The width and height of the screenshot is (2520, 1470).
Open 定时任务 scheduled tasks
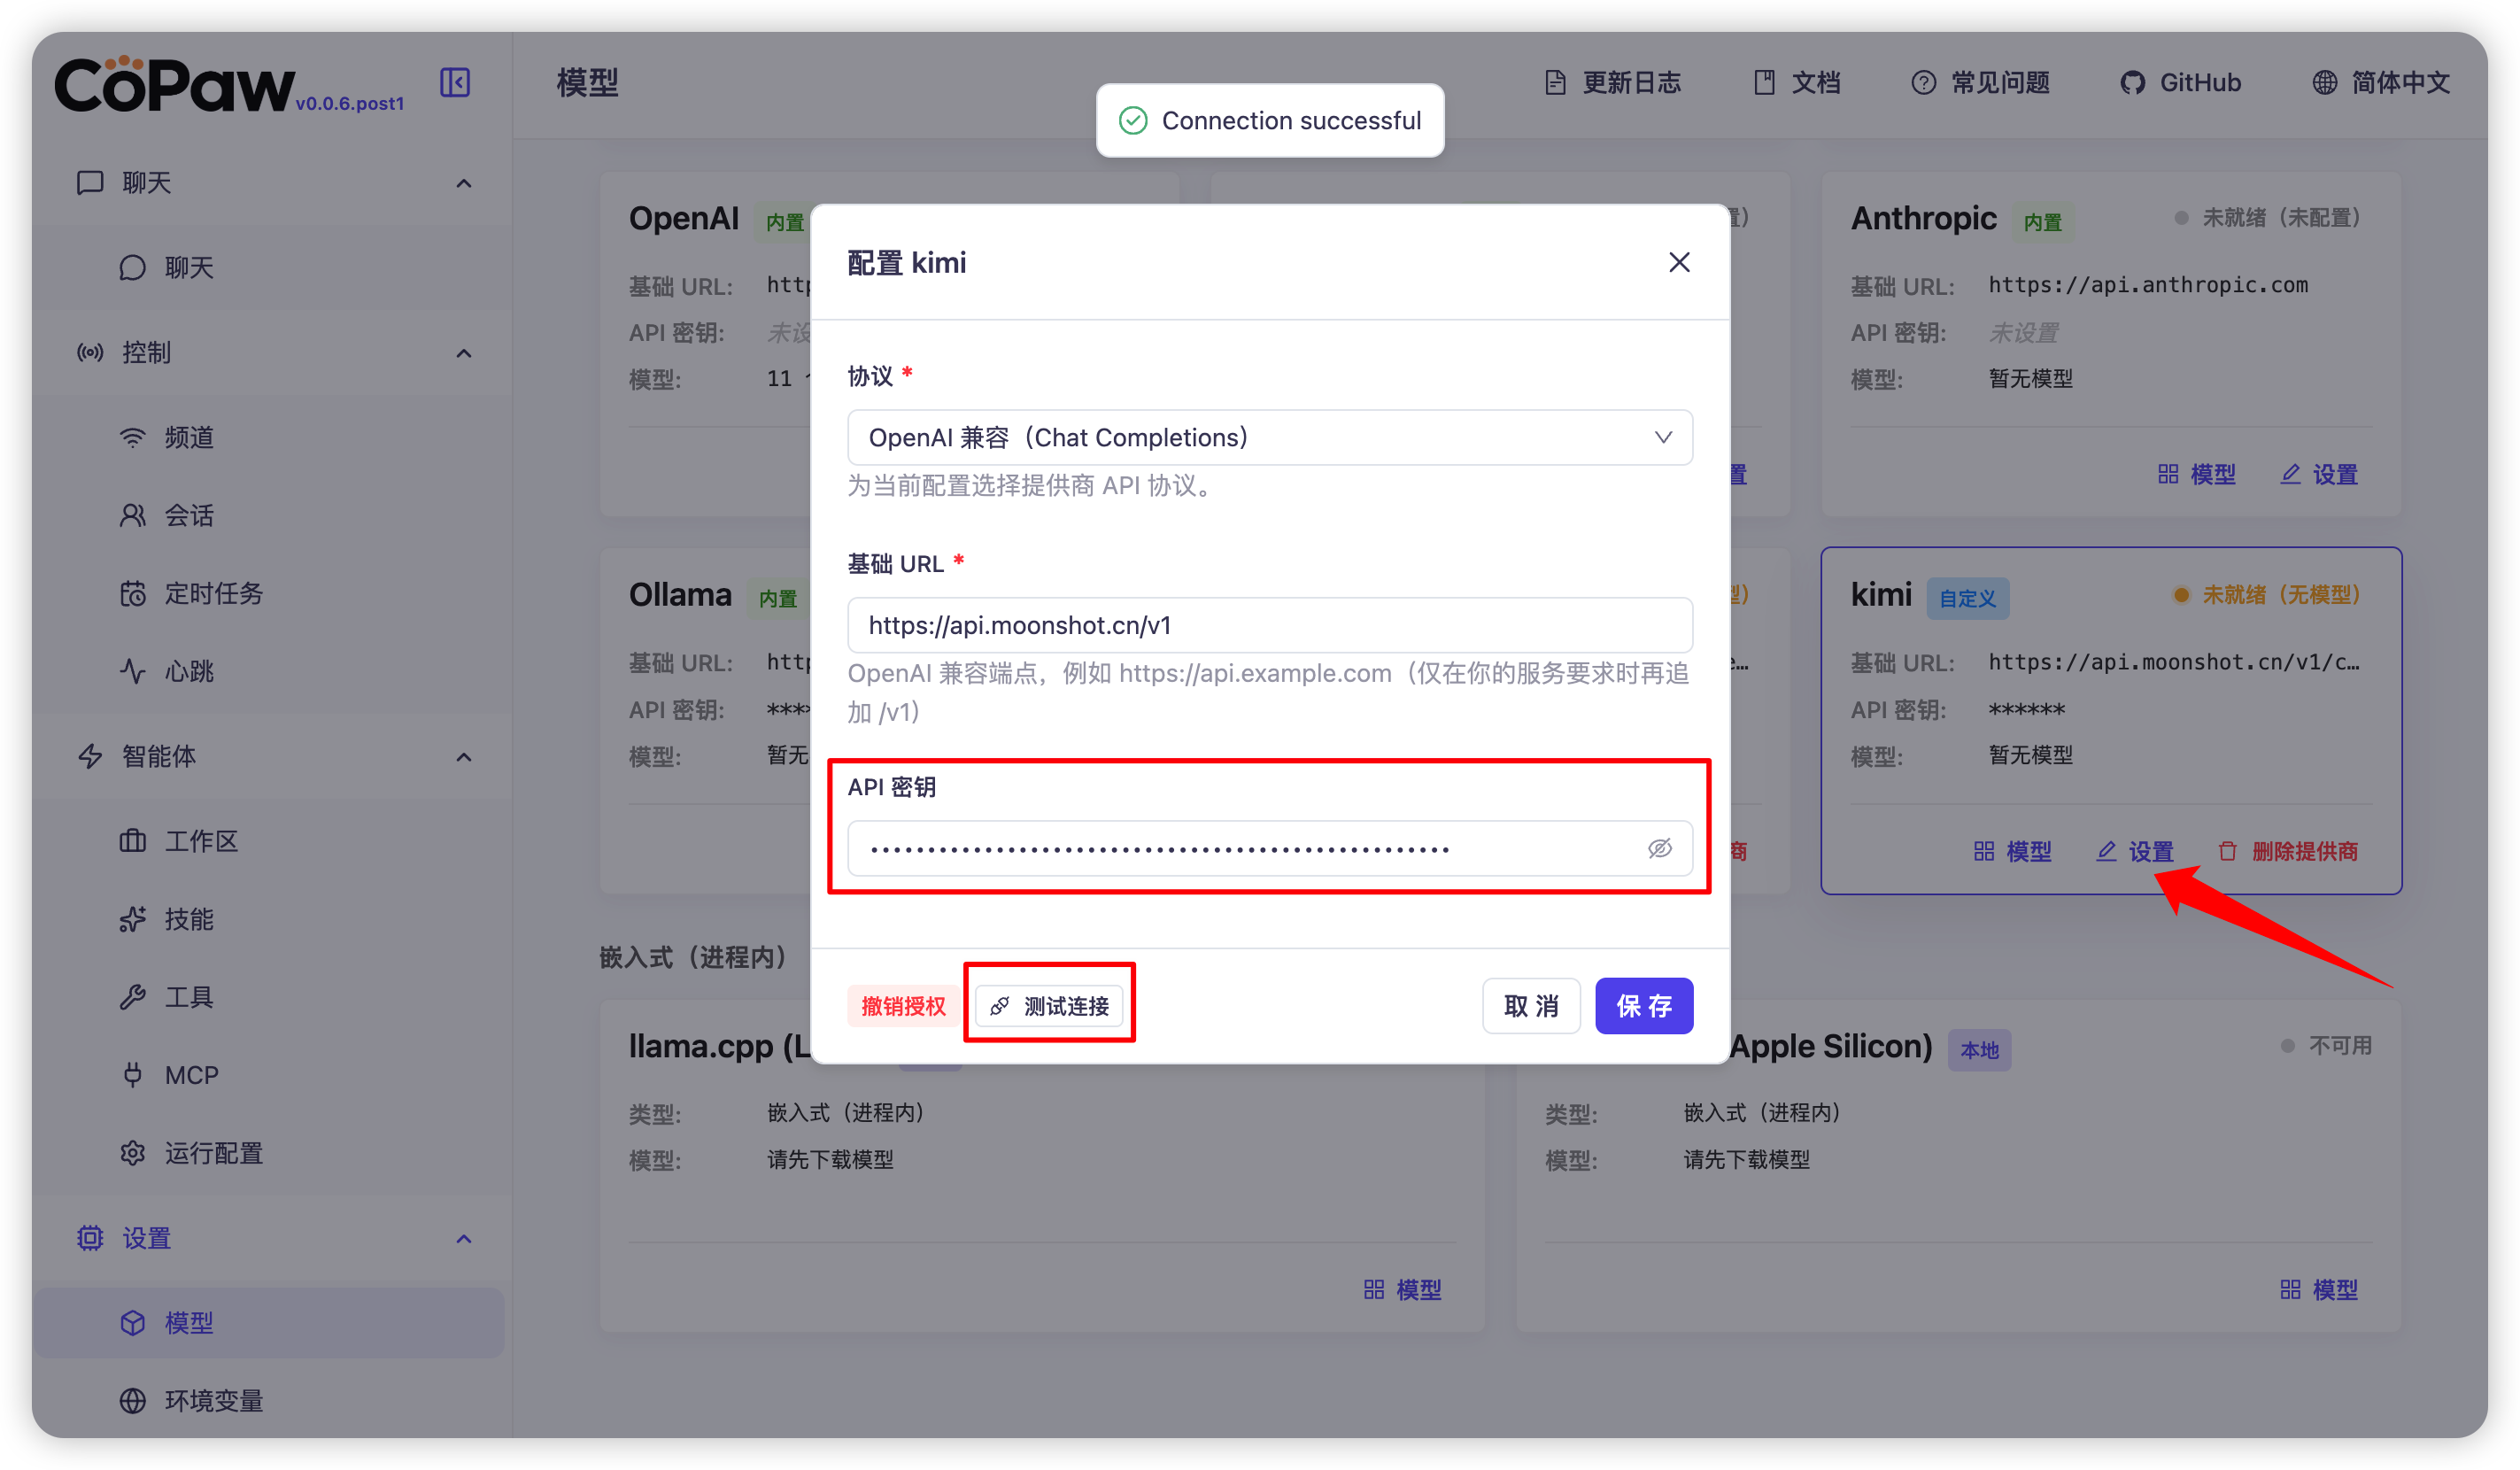(x=213, y=593)
